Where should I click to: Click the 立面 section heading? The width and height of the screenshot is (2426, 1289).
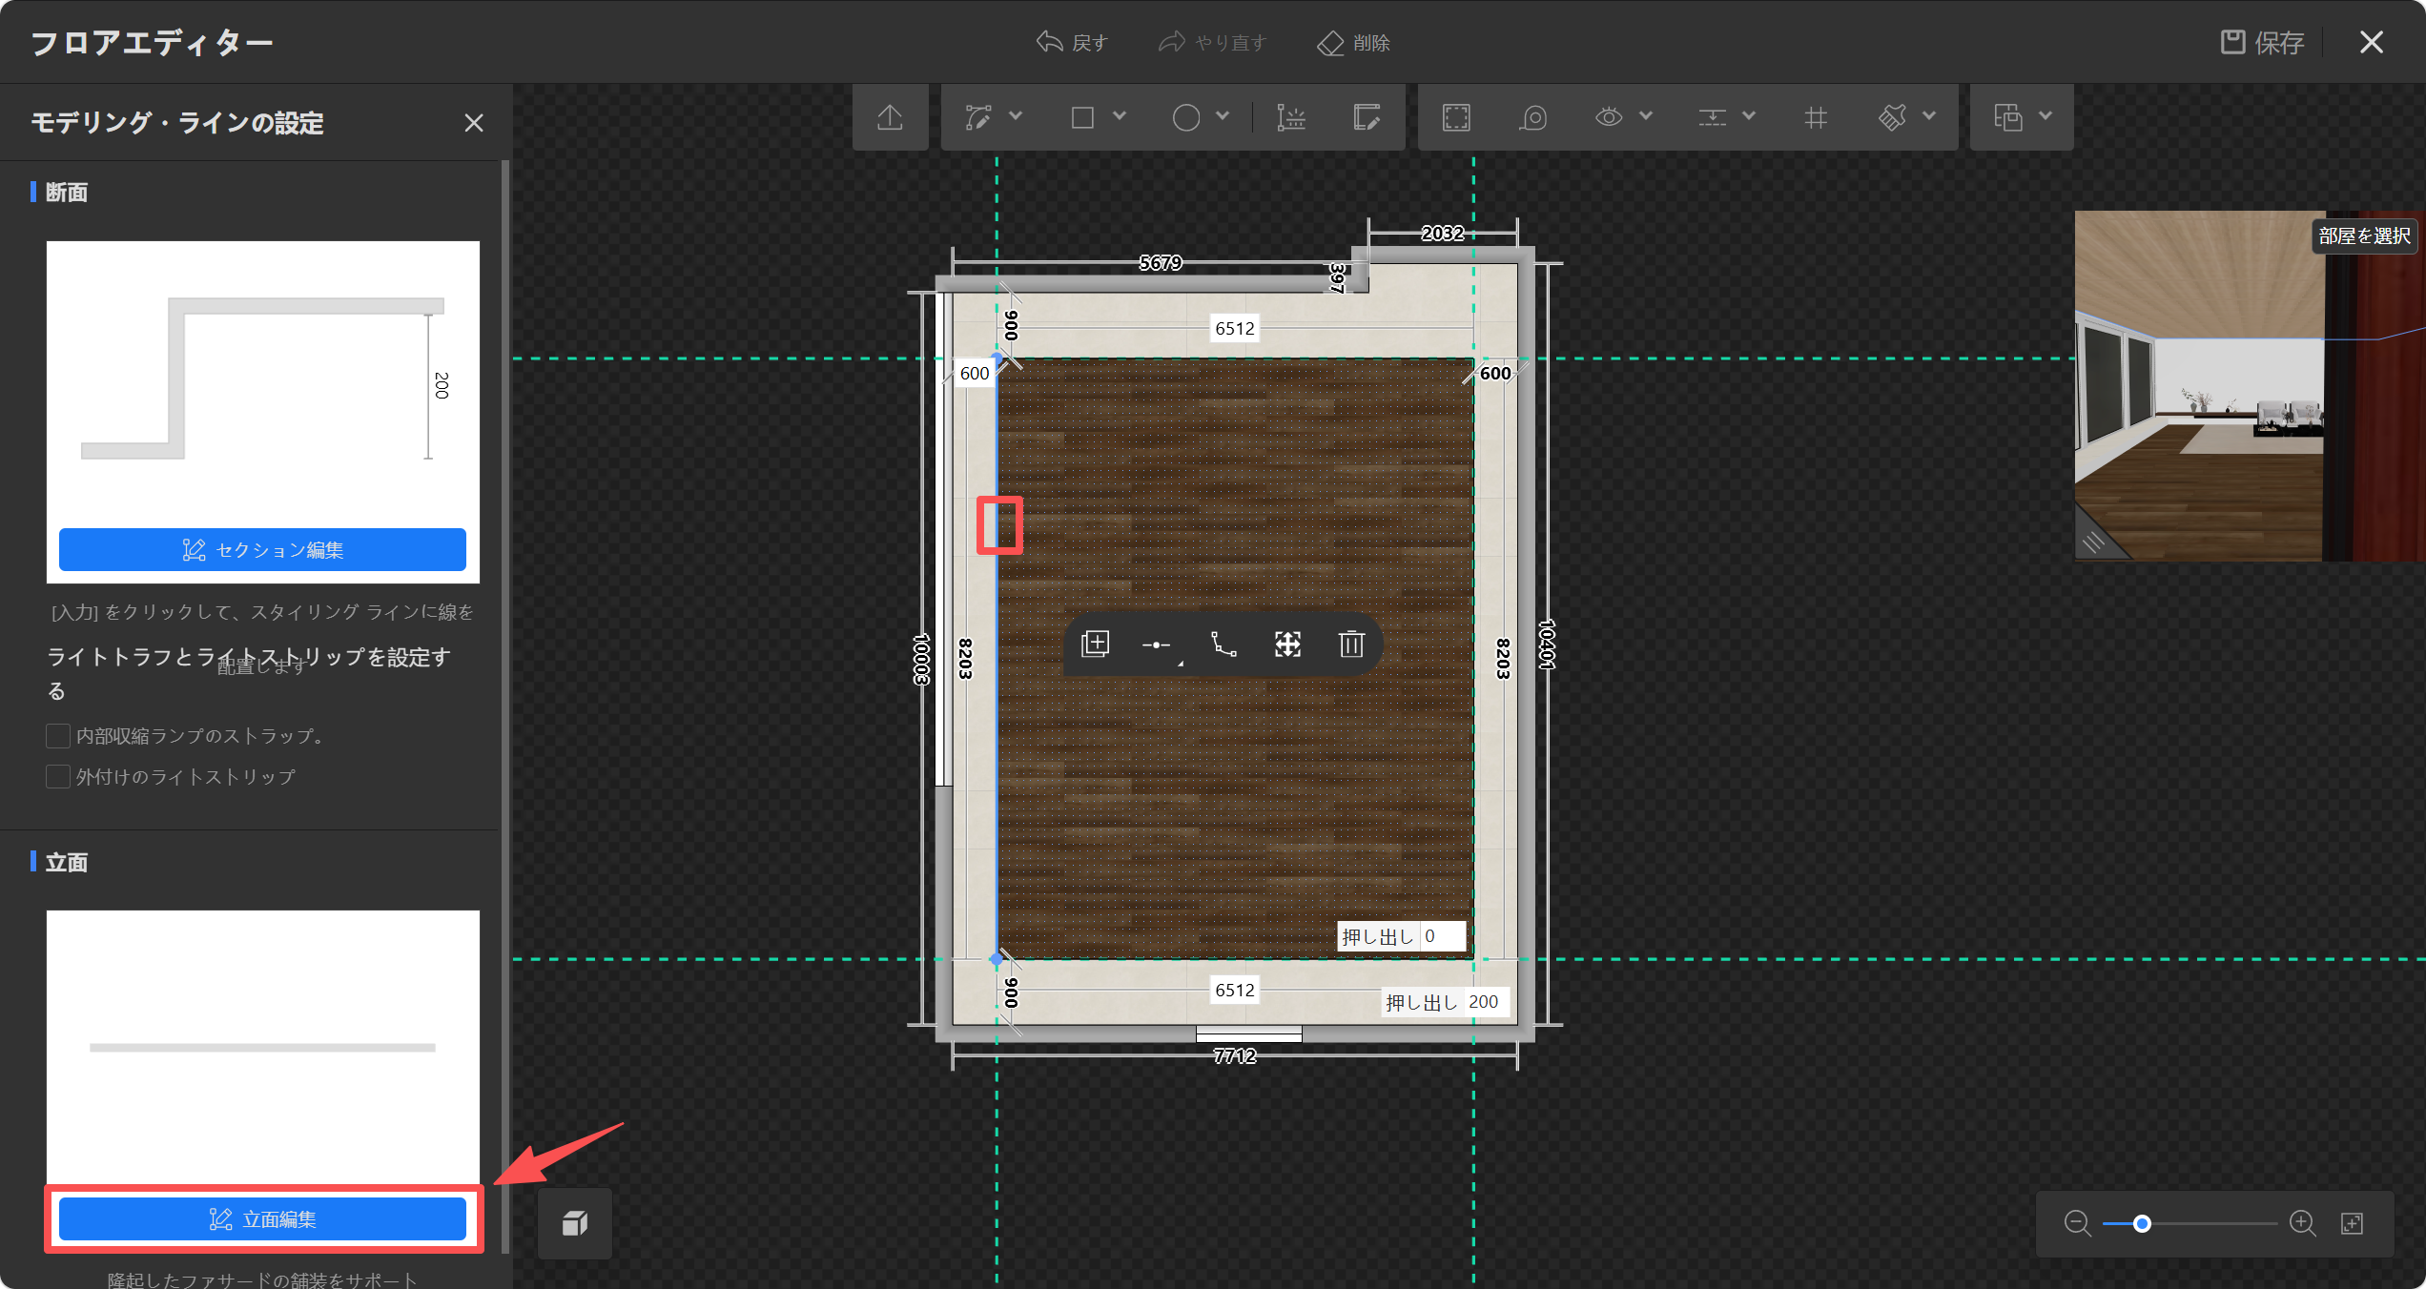click(66, 863)
